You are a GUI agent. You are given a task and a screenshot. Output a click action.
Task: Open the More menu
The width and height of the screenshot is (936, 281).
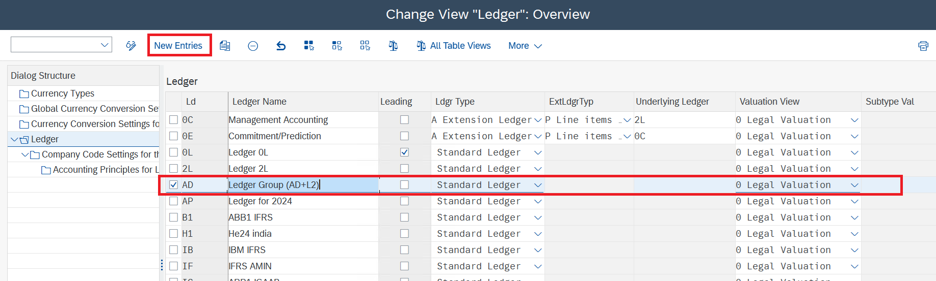coord(525,46)
